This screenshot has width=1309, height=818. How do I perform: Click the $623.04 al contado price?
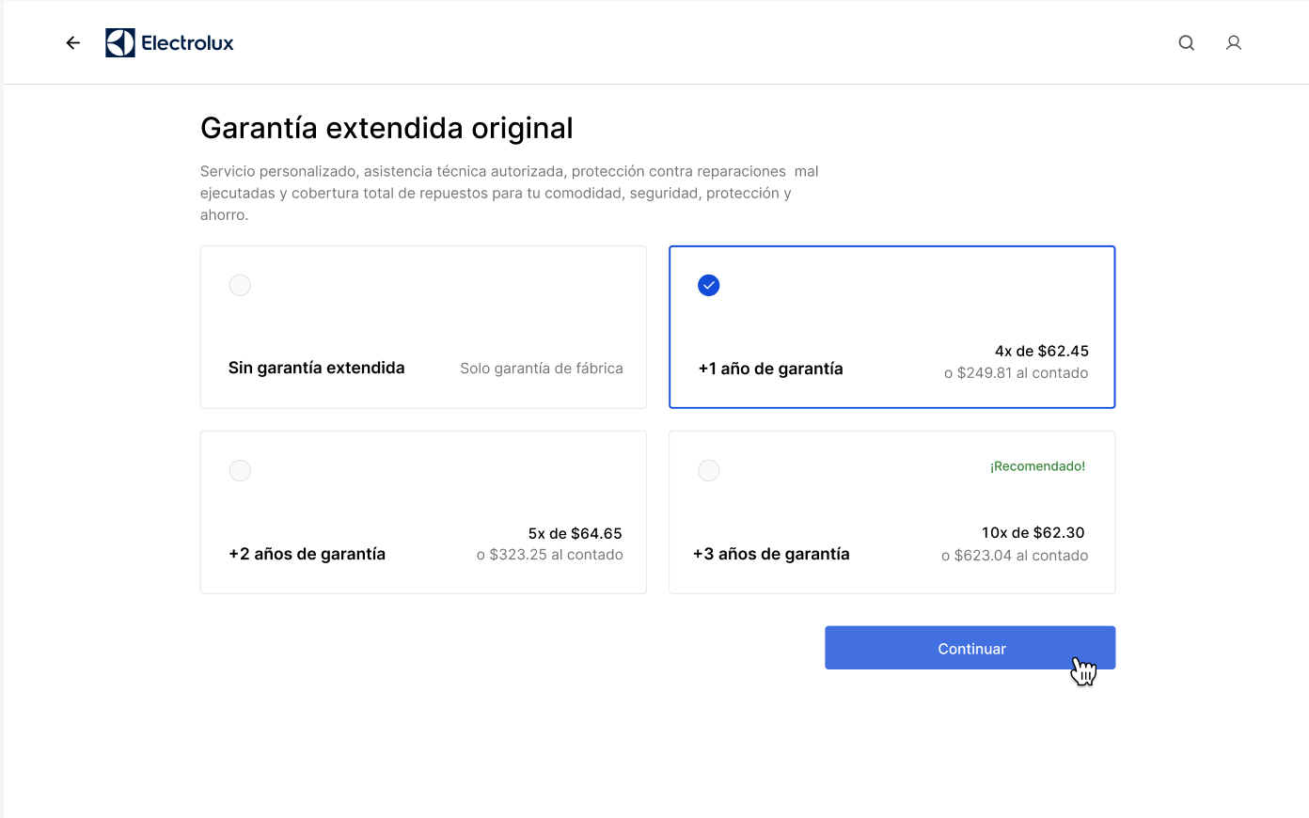1016,555
